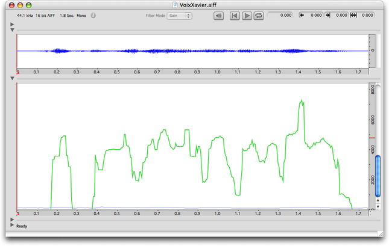Collapse the waveform overview panel
The image size is (389, 246).
tap(13, 29)
